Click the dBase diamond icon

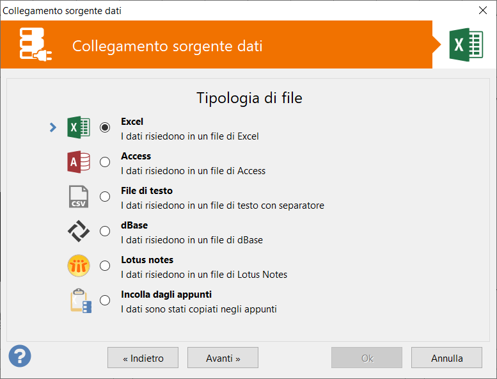pos(79,231)
